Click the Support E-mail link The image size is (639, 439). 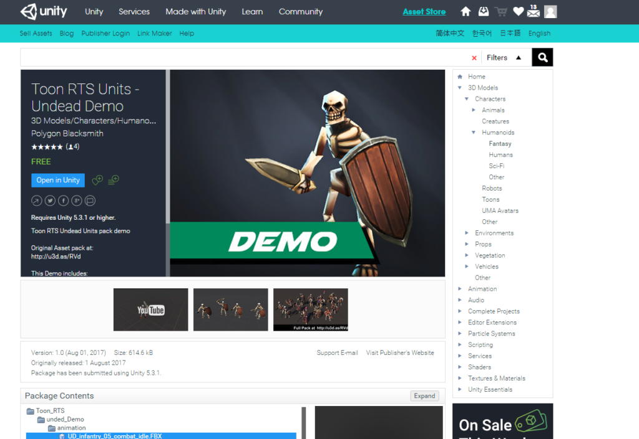pyautogui.click(x=337, y=353)
